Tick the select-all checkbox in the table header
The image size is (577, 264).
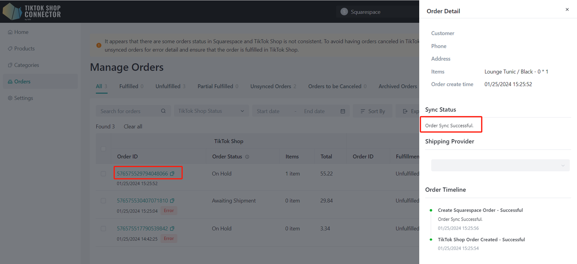tap(103, 149)
